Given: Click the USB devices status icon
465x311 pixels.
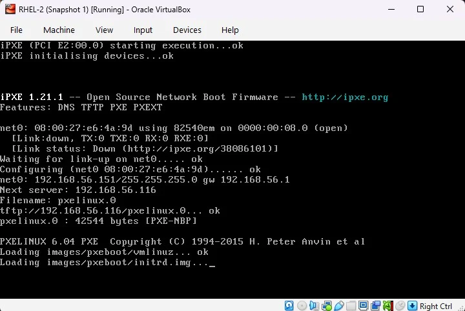Looking at the screenshot, I should (x=339, y=306).
